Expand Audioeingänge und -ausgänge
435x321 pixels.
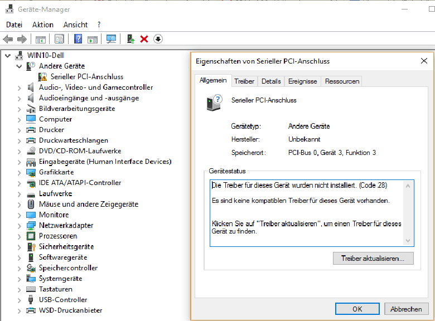(x=19, y=99)
